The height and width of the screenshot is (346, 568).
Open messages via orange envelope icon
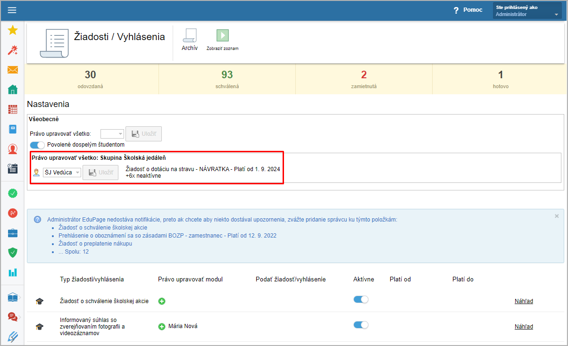13,70
